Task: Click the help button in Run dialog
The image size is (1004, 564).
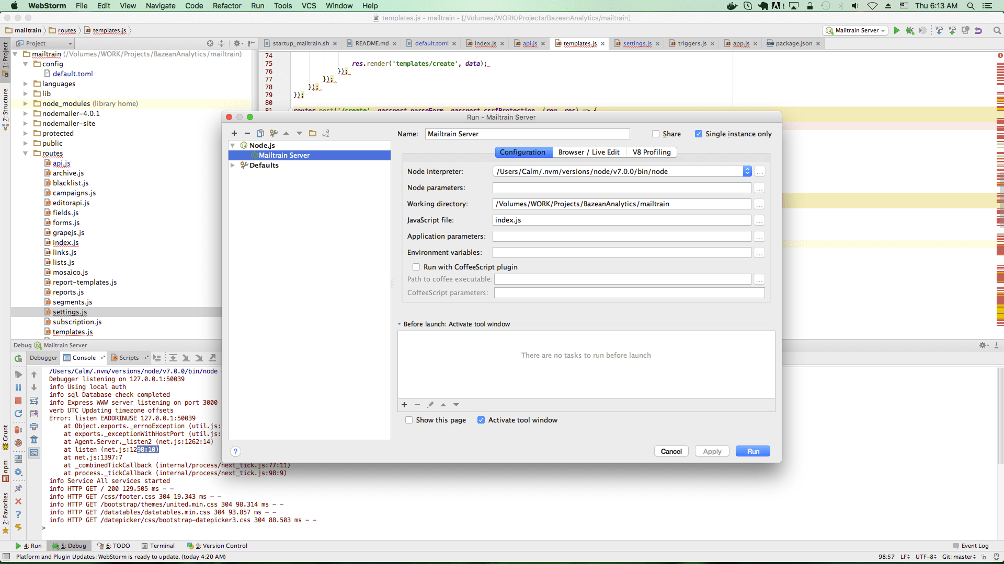Action: tap(235, 452)
